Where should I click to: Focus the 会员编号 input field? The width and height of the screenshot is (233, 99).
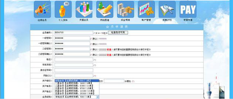(74, 33)
